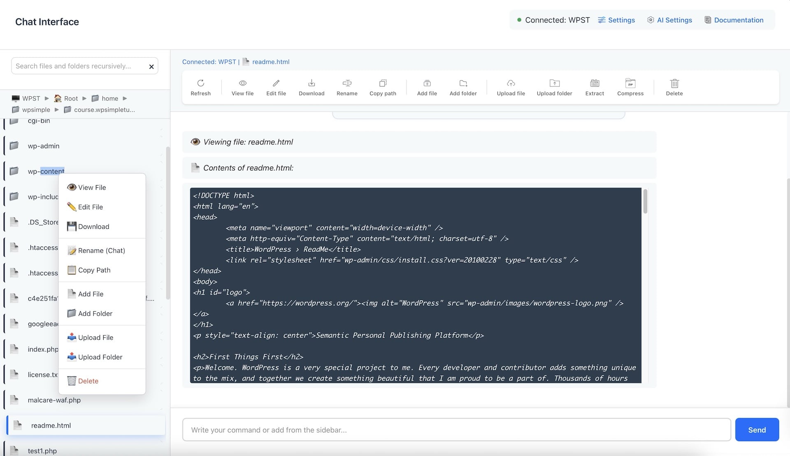Click the index.php file icon
790x456 pixels.
[14, 349]
